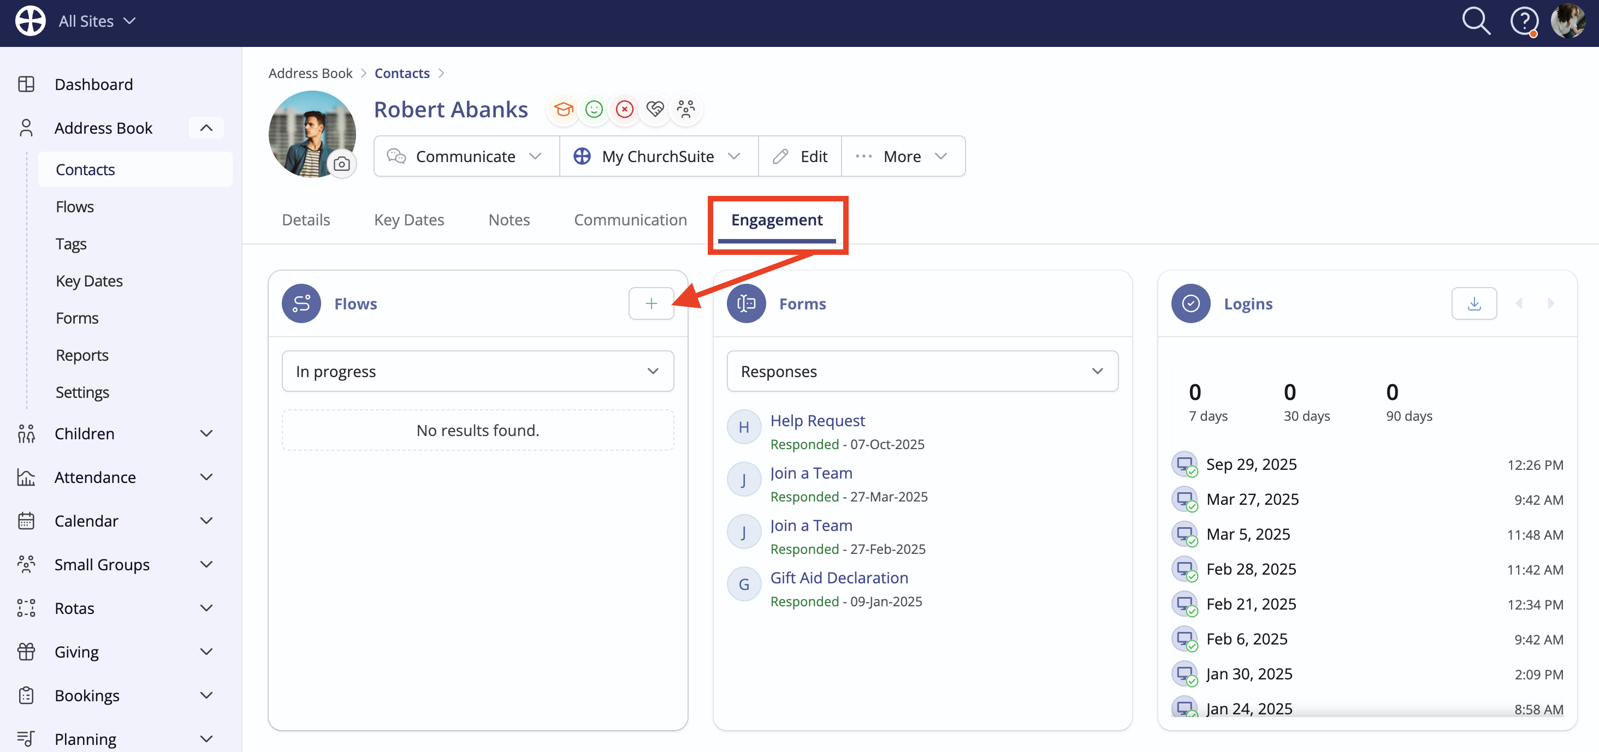Expand the Bookings section chevron
The width and height of the screenshot is (1599, 752).
206,696
